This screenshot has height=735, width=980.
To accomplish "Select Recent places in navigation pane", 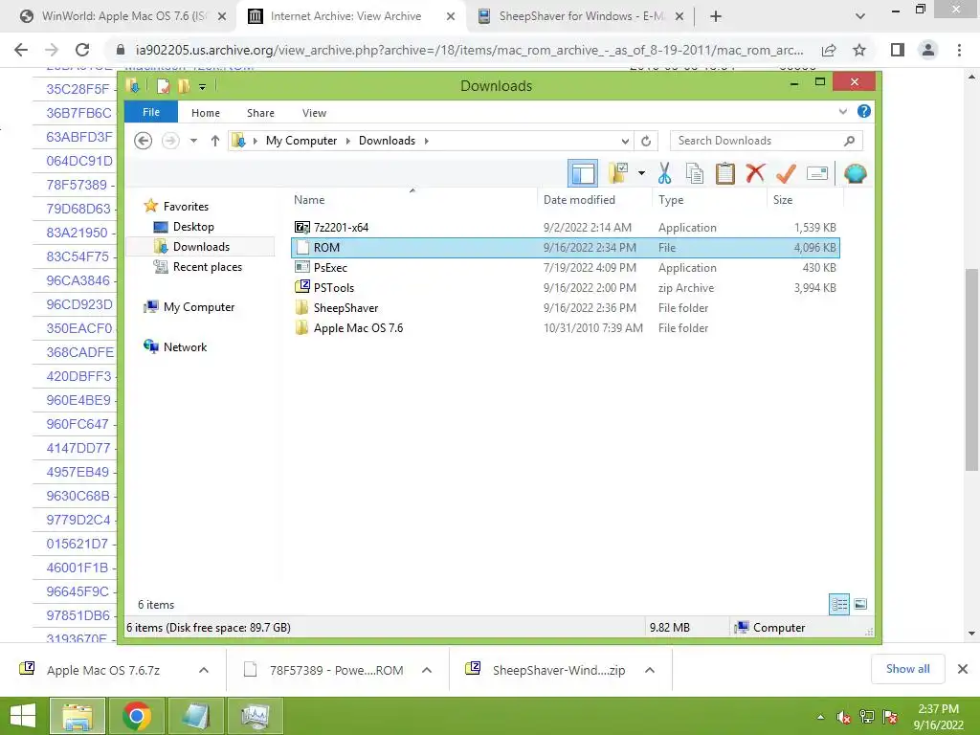I will coord(208,267).
